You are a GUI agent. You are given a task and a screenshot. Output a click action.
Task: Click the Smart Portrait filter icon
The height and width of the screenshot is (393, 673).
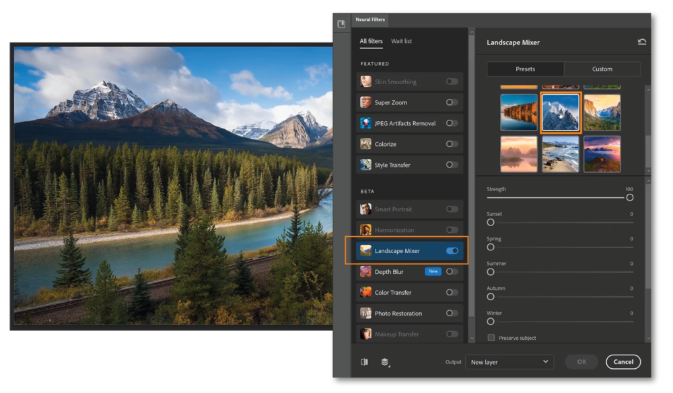point(365,209)
